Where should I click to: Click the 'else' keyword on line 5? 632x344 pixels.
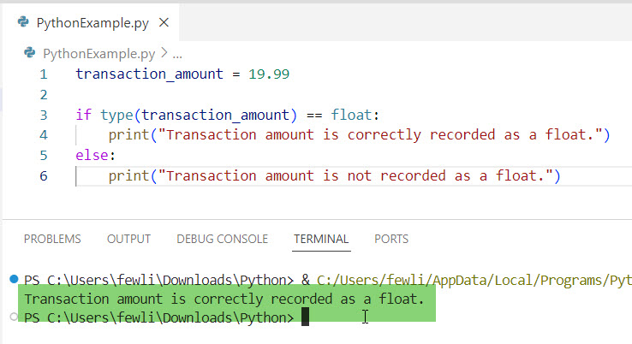pos(92,155)
